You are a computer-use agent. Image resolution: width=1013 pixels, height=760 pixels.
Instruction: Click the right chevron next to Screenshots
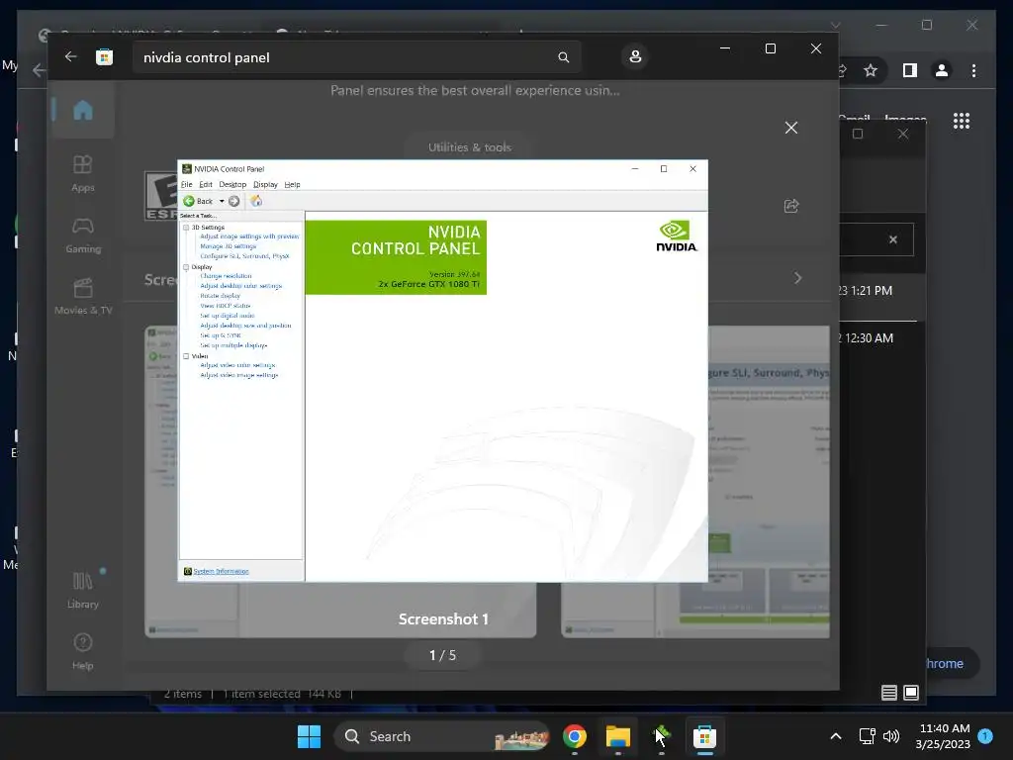[x=798, y=278]
